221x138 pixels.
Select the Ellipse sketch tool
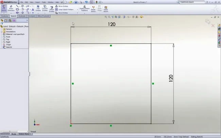28,10
